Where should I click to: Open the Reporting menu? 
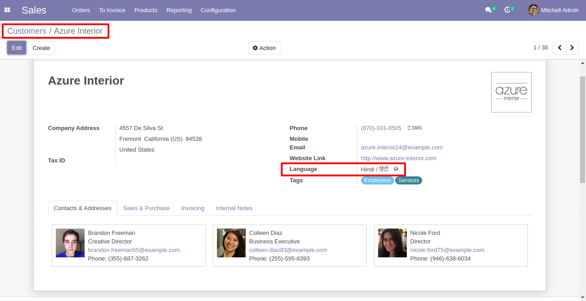[x=179, y=10]
